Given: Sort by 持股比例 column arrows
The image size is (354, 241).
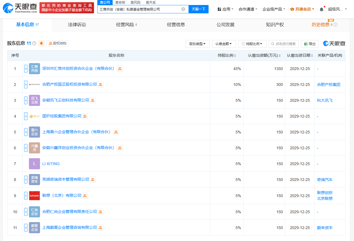Looking at the screenshot, I should [235, 56].
